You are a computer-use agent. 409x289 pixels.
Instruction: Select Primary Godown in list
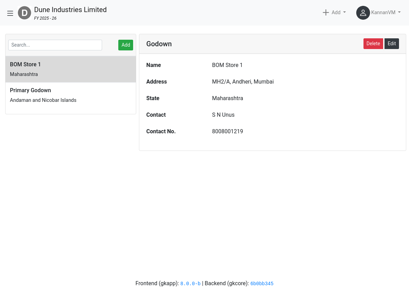tap(71, 95)
